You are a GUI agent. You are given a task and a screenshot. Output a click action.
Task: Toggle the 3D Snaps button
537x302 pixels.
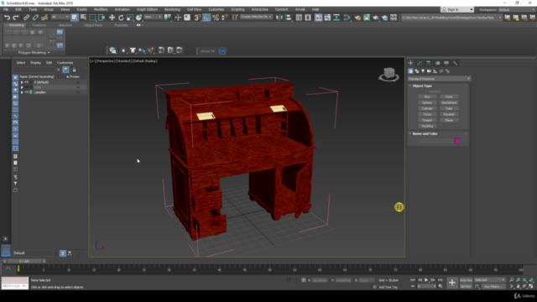point(198,18)
